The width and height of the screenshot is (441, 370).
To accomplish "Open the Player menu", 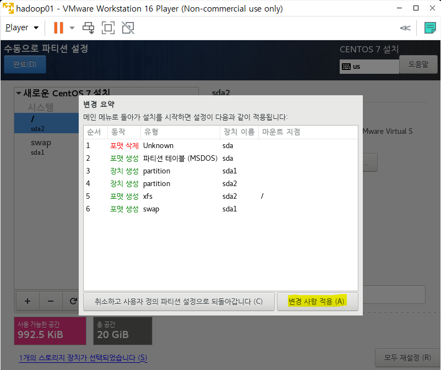I will [x=22, y=28].
